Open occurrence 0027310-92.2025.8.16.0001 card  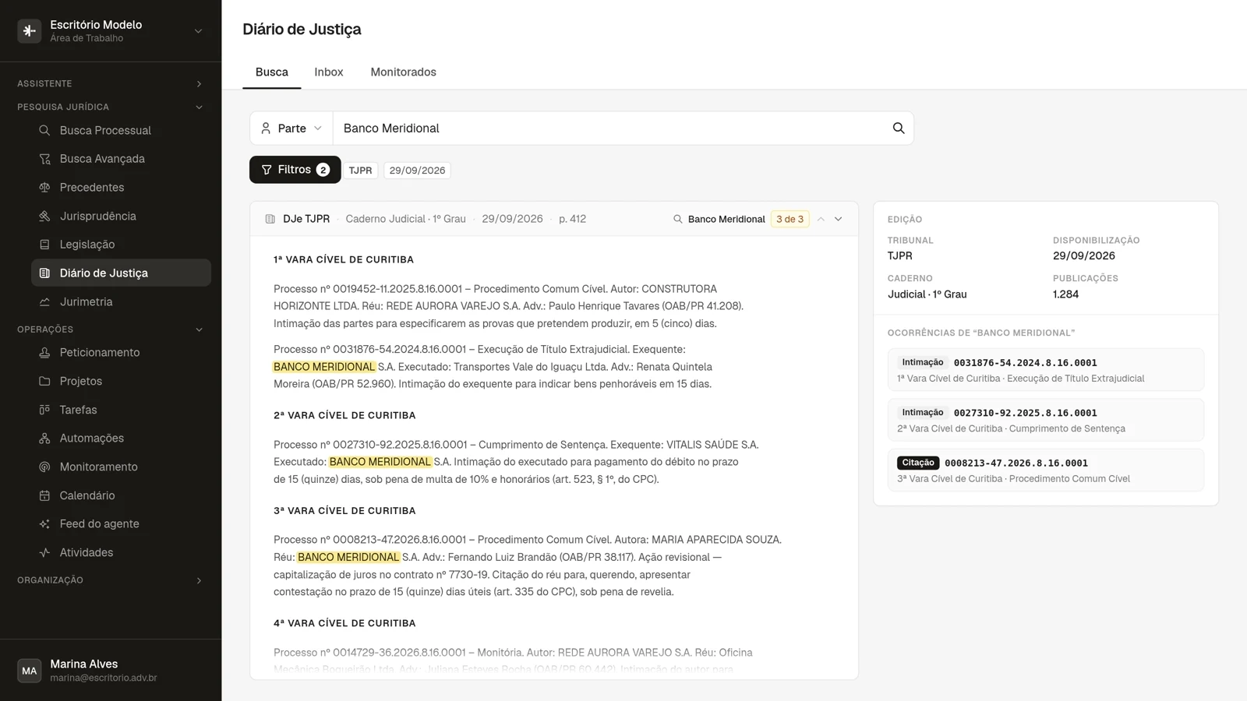[1046, 420]
